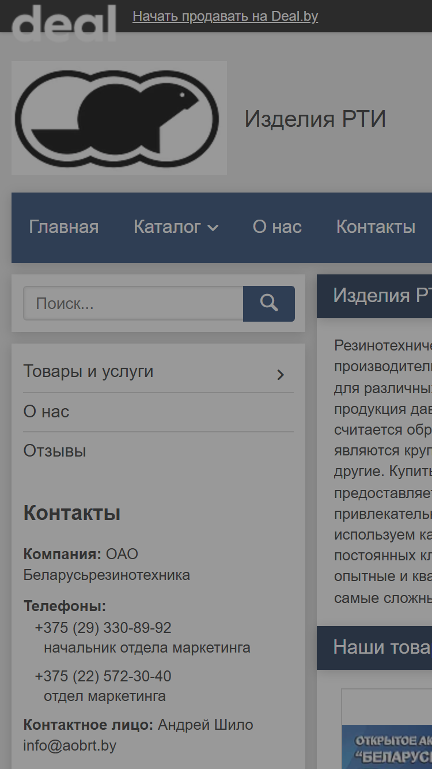
Task: Click the magnifying glass search button
Action: tap(269, 304)
